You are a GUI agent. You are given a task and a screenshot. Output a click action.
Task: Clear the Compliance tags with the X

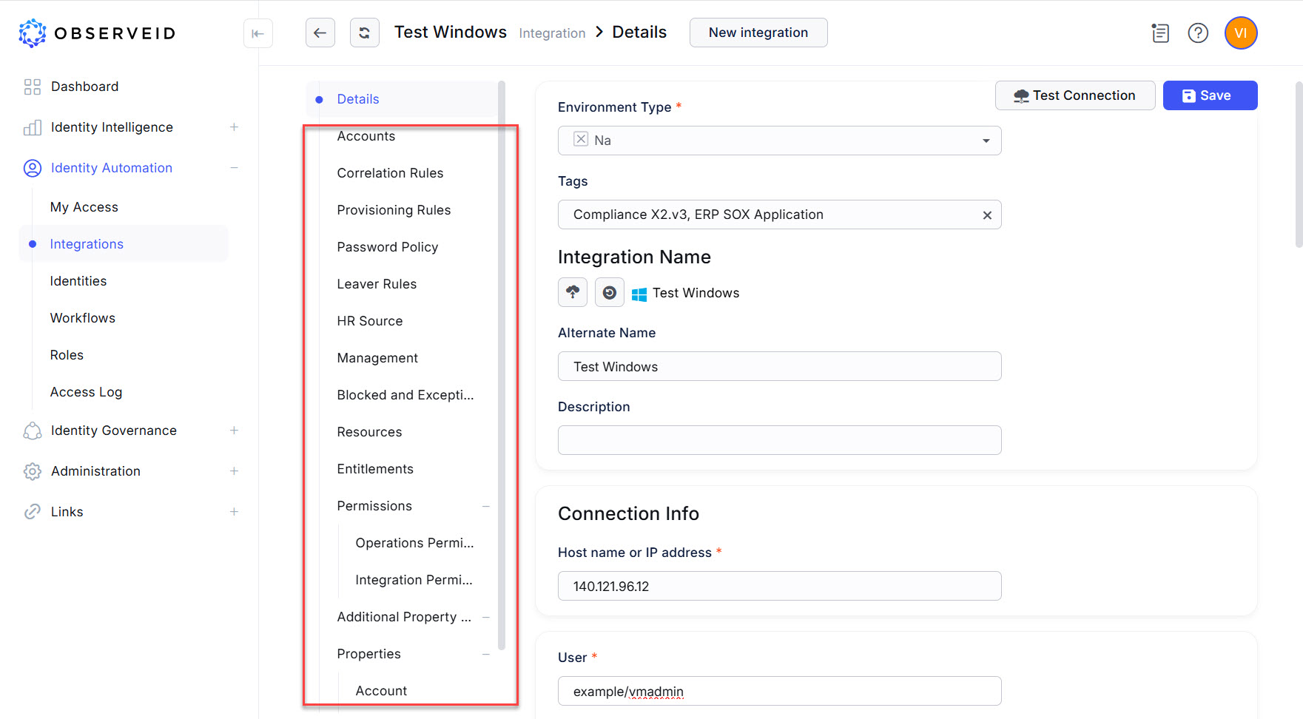click(987, 215)
